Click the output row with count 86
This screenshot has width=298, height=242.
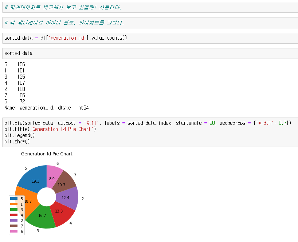[15, 95]
